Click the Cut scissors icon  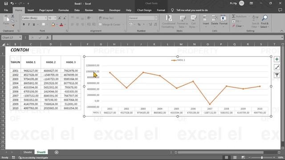[13, 16]
